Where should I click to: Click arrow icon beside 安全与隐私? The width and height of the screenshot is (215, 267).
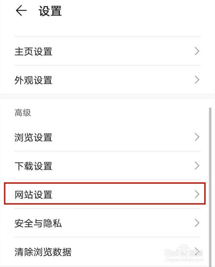coord(197,223)
